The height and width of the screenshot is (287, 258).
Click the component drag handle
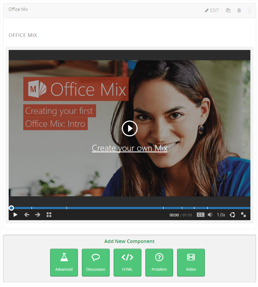pyautogui.click(x=250, y=10)
